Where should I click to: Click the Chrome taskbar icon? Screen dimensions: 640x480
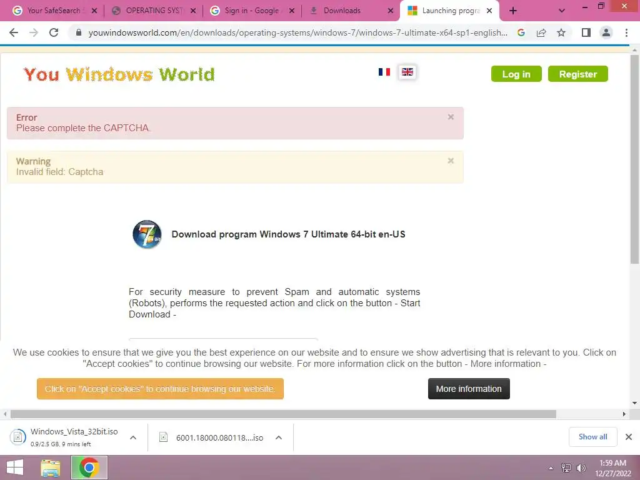[89, 467]
